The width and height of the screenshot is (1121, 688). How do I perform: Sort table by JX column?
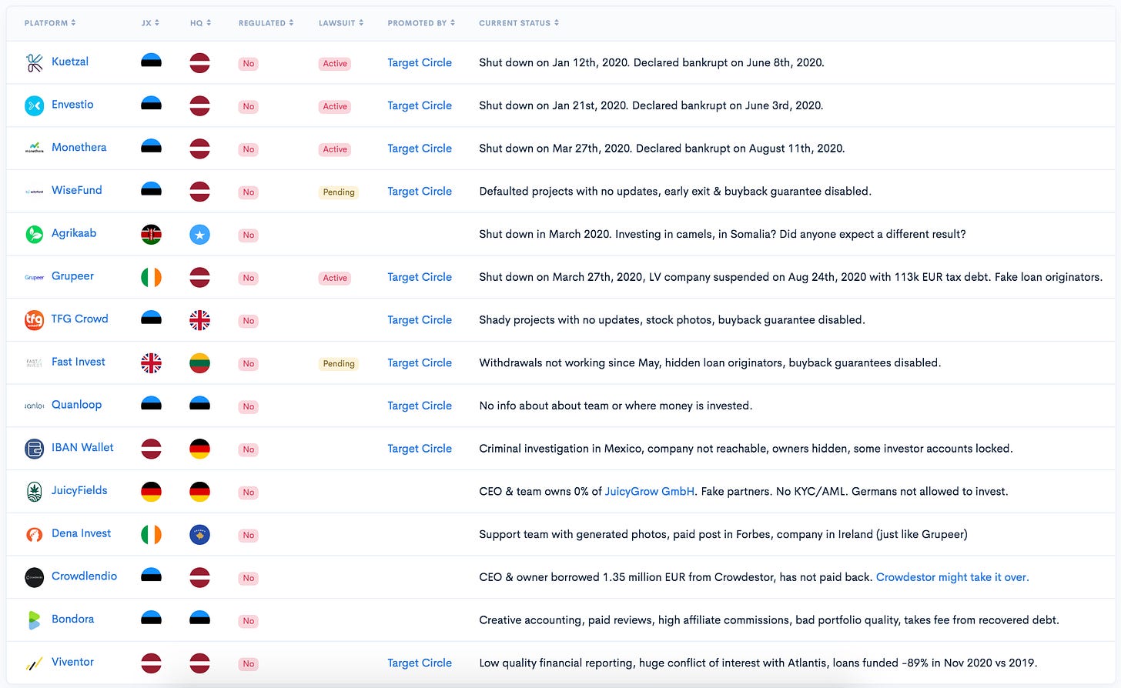click(x=150, y=23)
